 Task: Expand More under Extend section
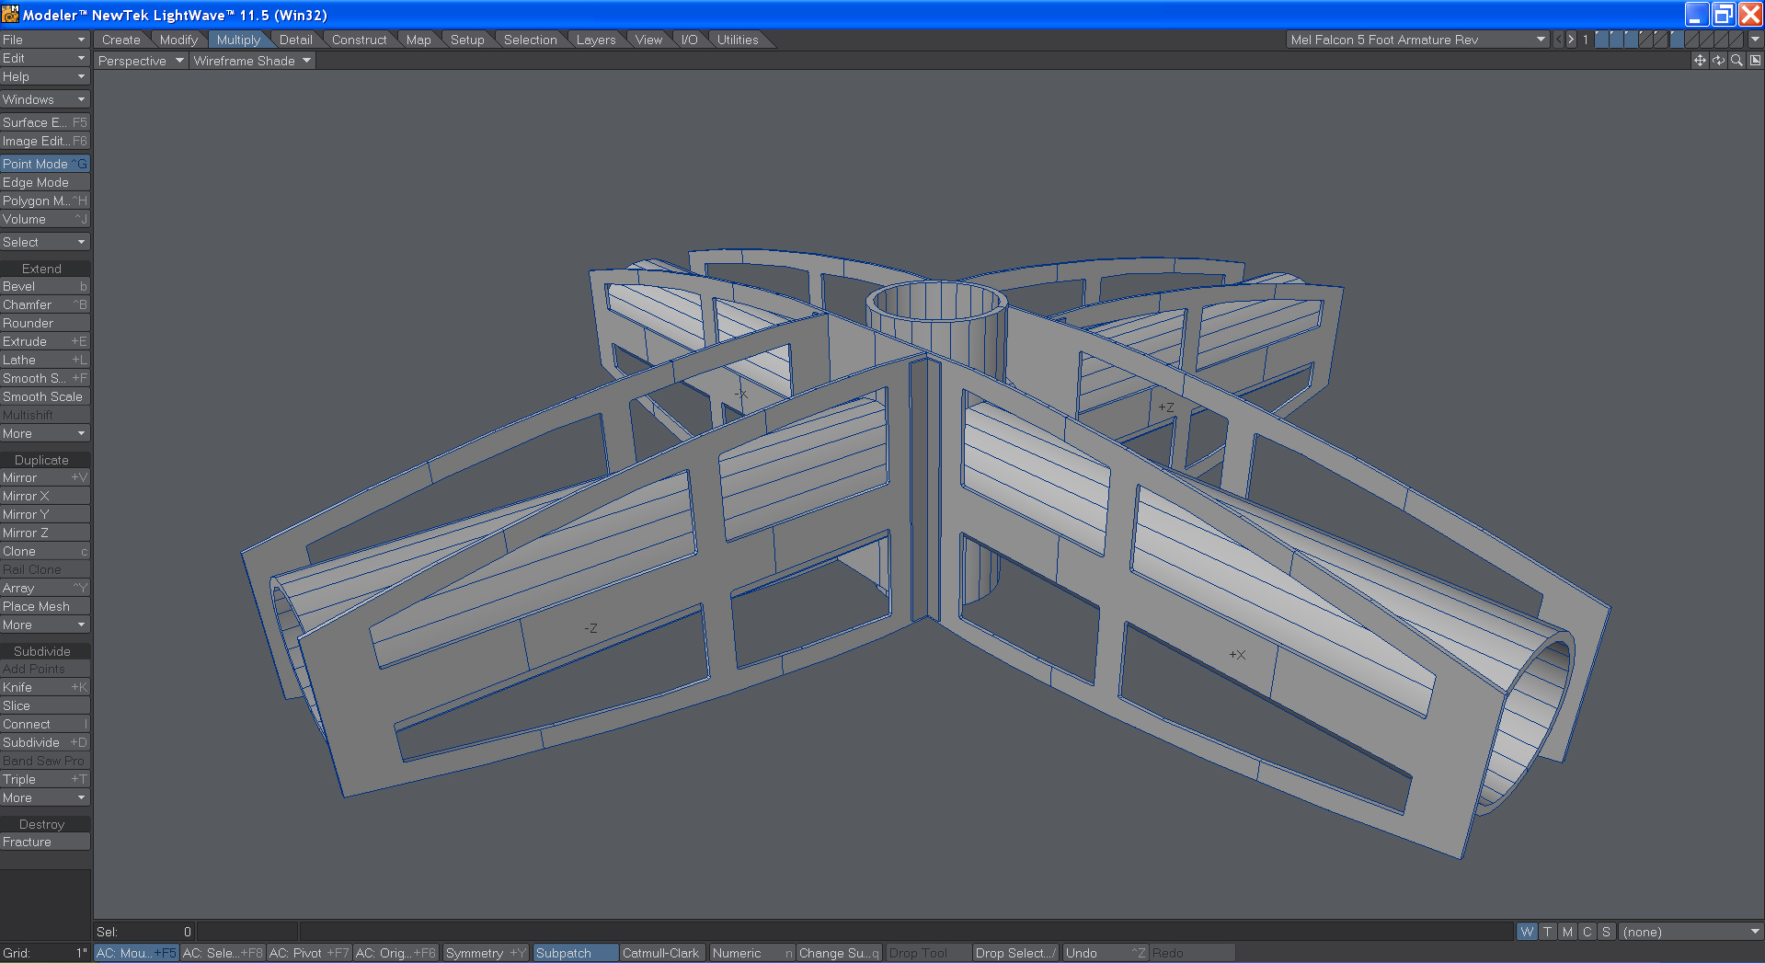[x=45, y=433]
